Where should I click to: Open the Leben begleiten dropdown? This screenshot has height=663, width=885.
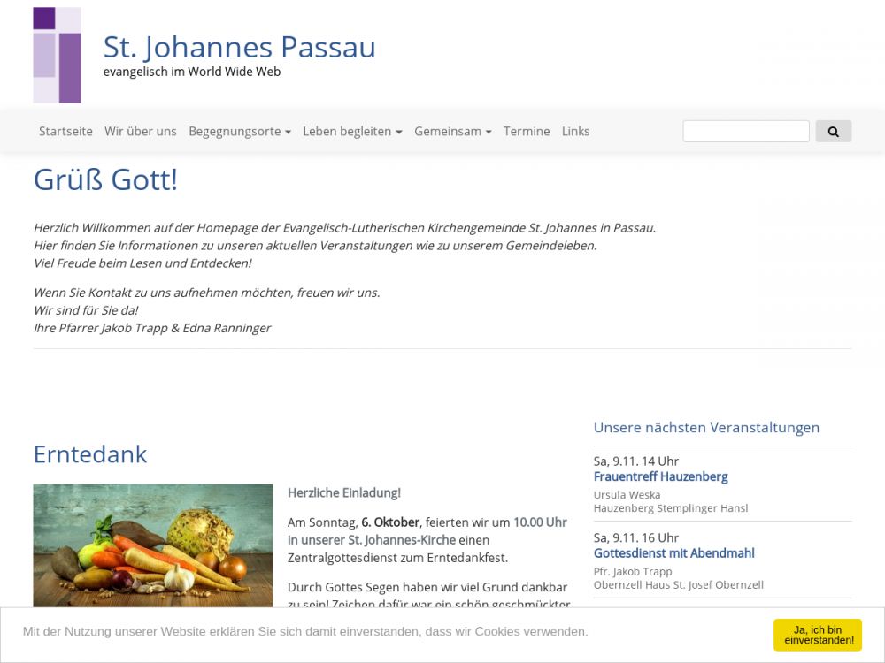click(x=352, y=132)
